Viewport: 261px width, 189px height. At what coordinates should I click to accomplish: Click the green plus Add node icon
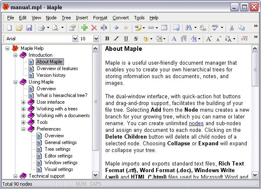coord(84,28)
